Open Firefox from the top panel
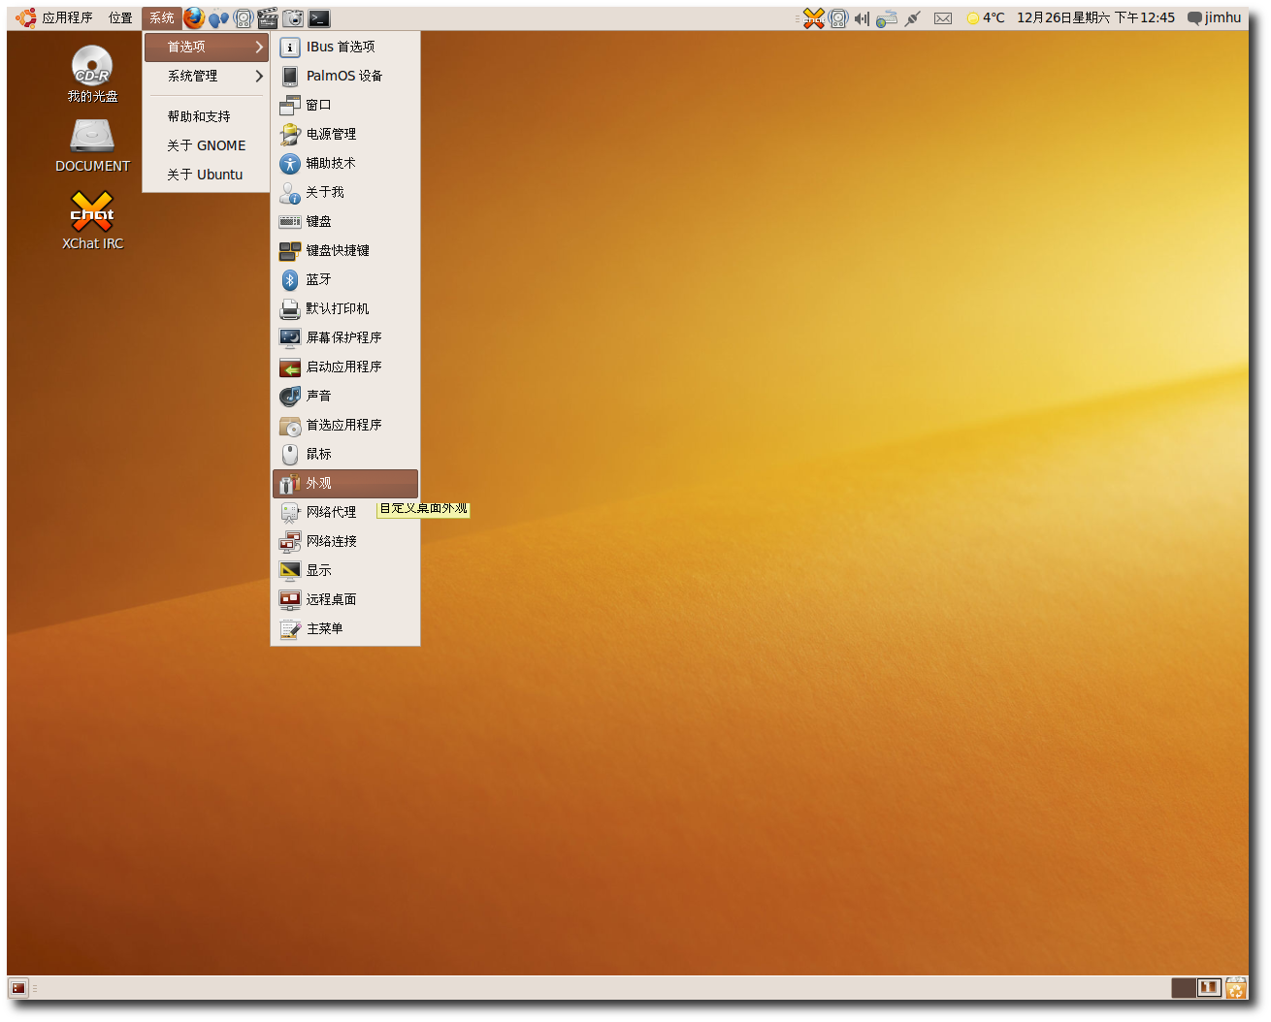 tap(194, 17)
